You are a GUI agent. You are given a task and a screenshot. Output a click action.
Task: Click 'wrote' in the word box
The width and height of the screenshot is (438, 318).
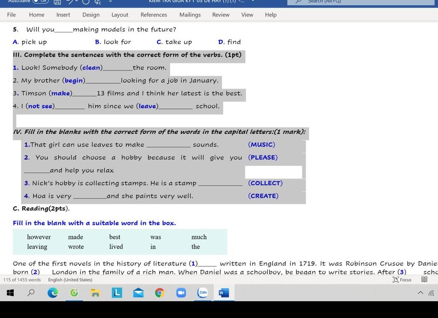[x=76, y=247]
